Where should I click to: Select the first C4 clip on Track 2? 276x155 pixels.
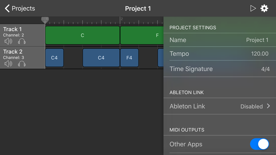pyautogui.click(x=54, y=58)
